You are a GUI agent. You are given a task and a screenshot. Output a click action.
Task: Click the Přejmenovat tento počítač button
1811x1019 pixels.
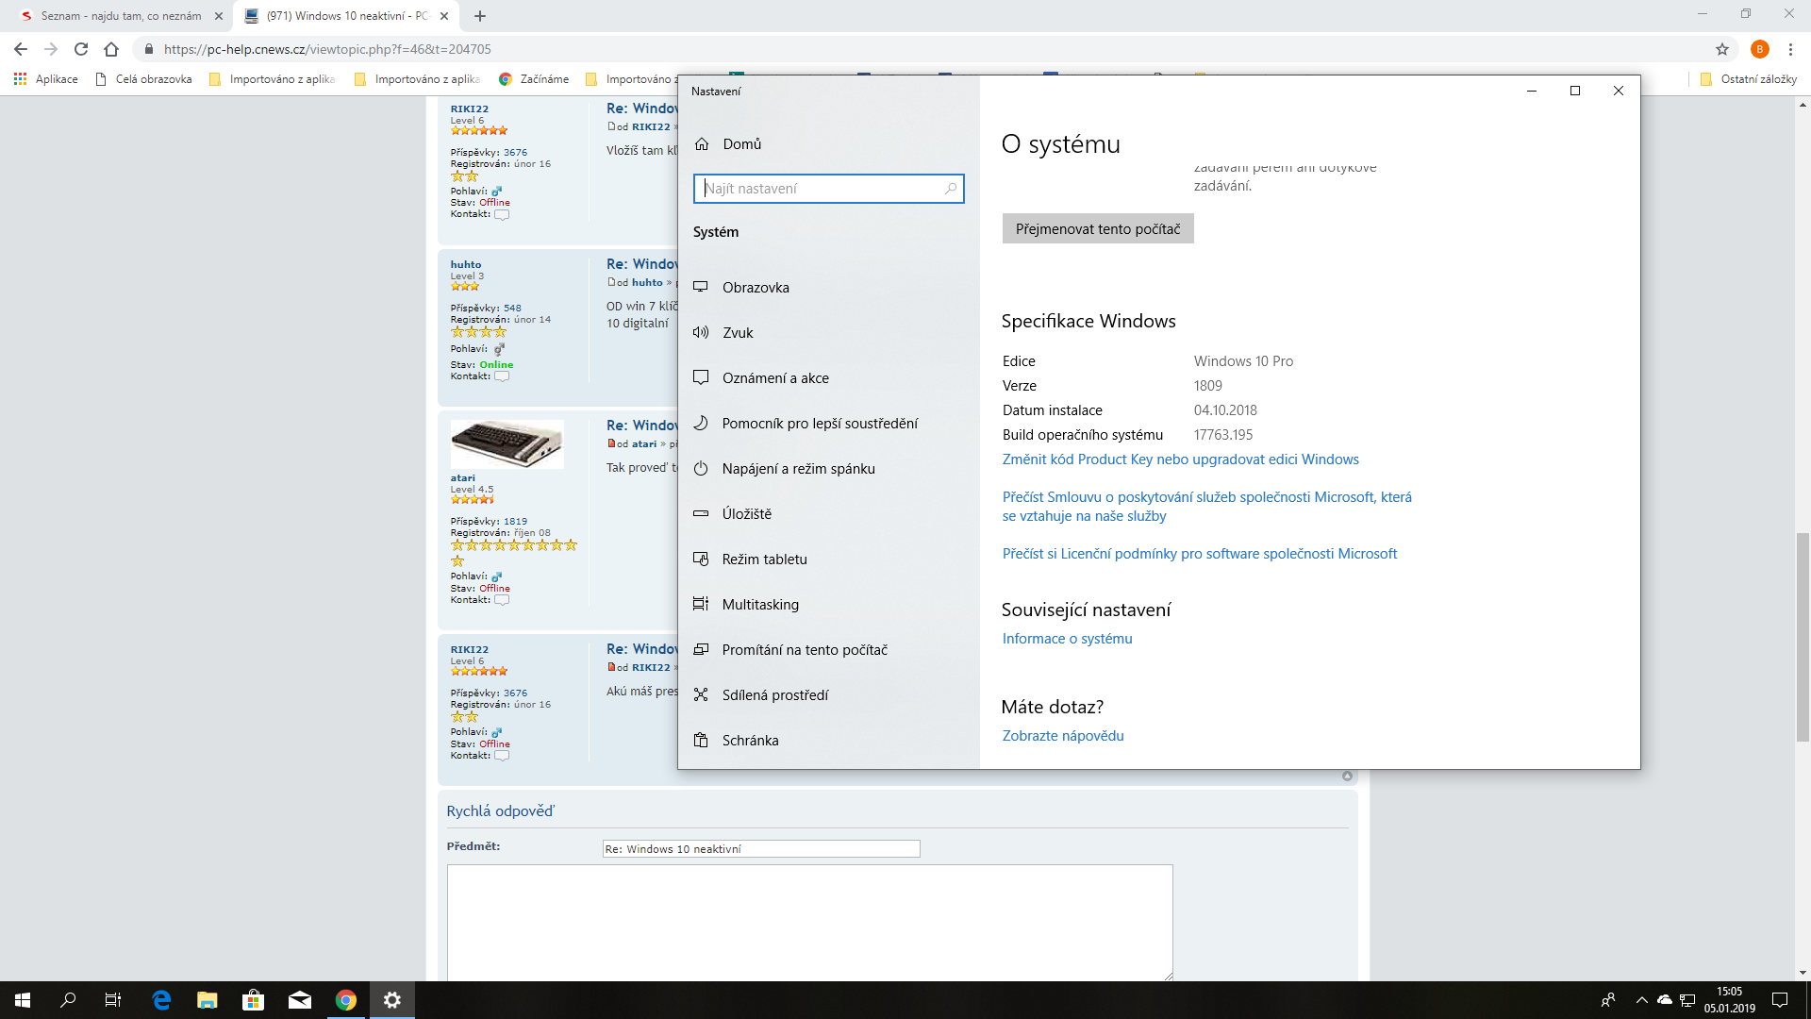(1097, 229)
